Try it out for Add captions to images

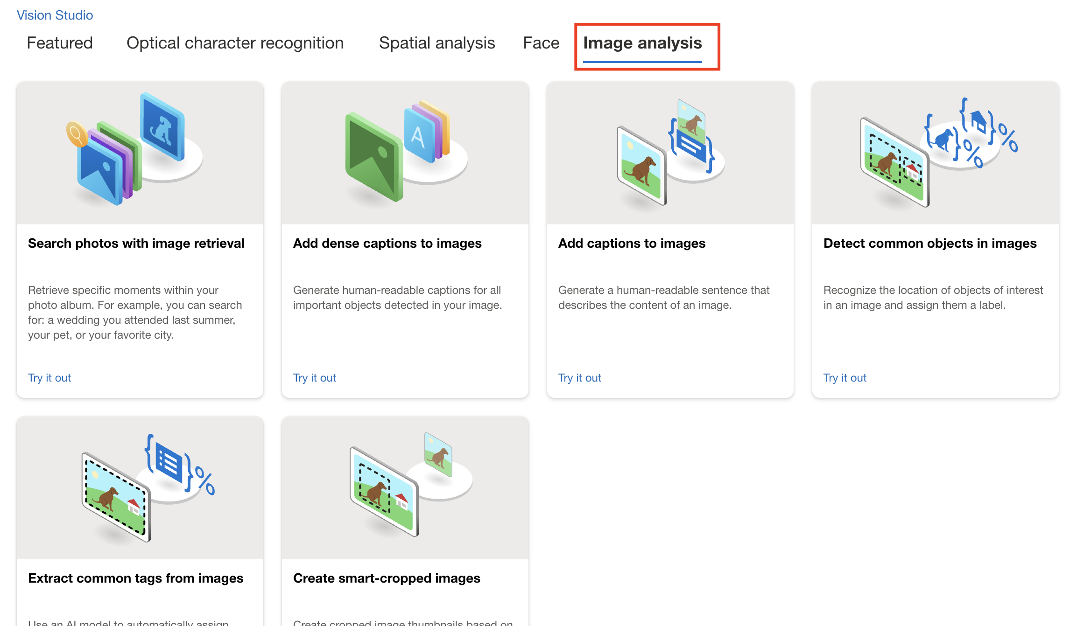580,378
